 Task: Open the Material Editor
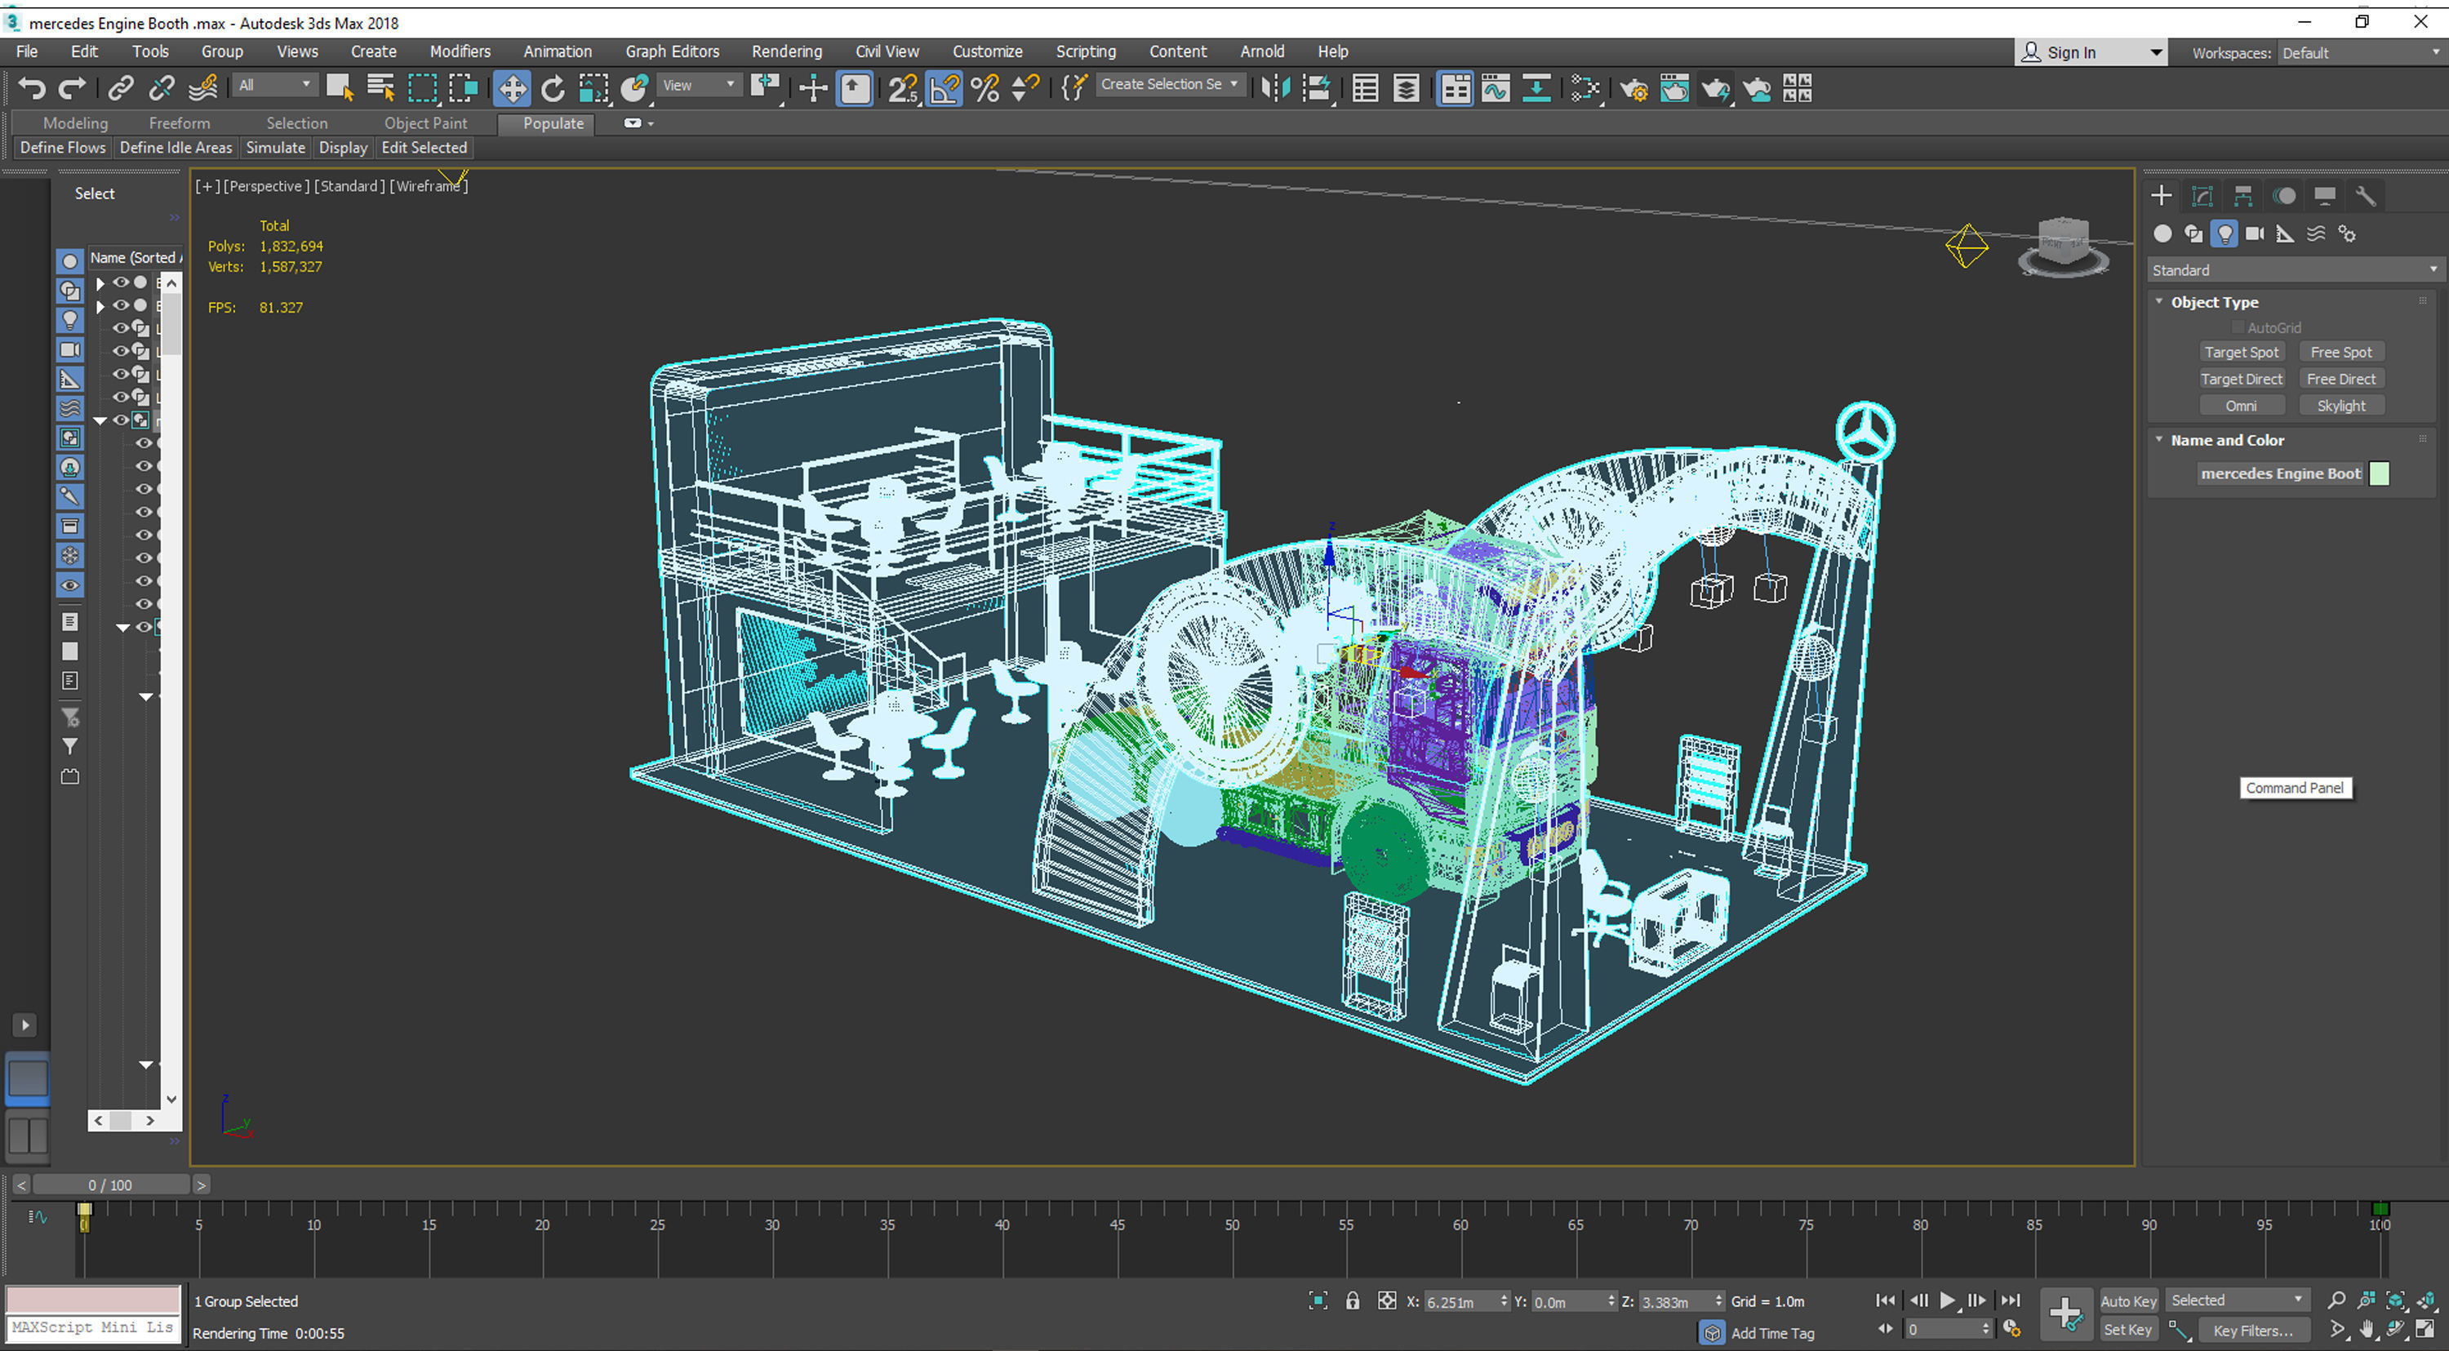pyautogui.click(x=1674, y=88)
